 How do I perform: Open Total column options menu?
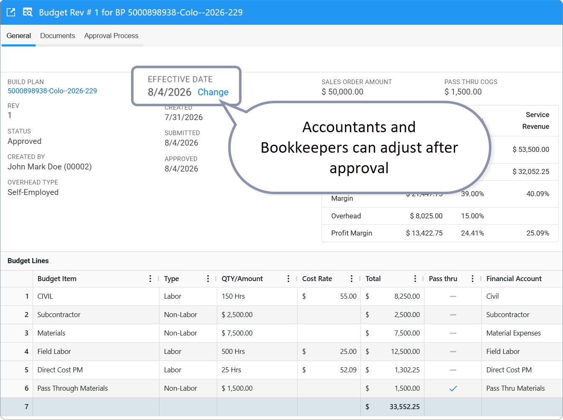point(415,279)
